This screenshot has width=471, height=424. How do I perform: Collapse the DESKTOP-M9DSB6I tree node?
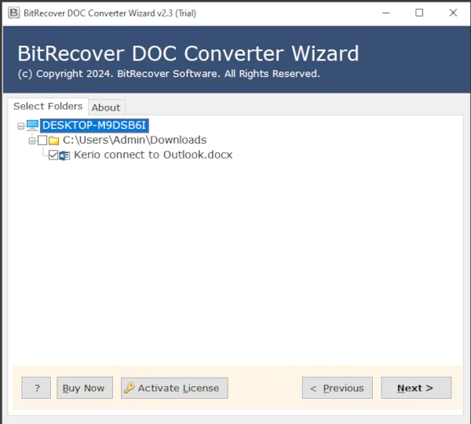coord(20,126)
